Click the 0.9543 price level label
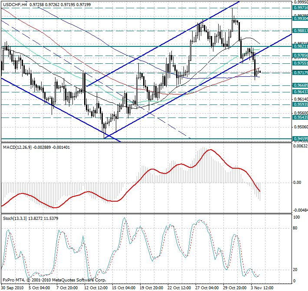 300,118
